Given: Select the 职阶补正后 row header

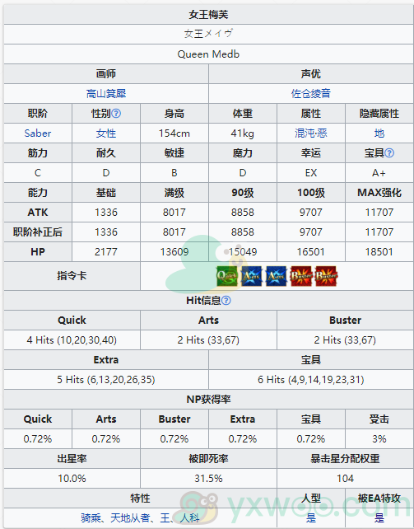Looking at the screenshot, I should 38,232.
